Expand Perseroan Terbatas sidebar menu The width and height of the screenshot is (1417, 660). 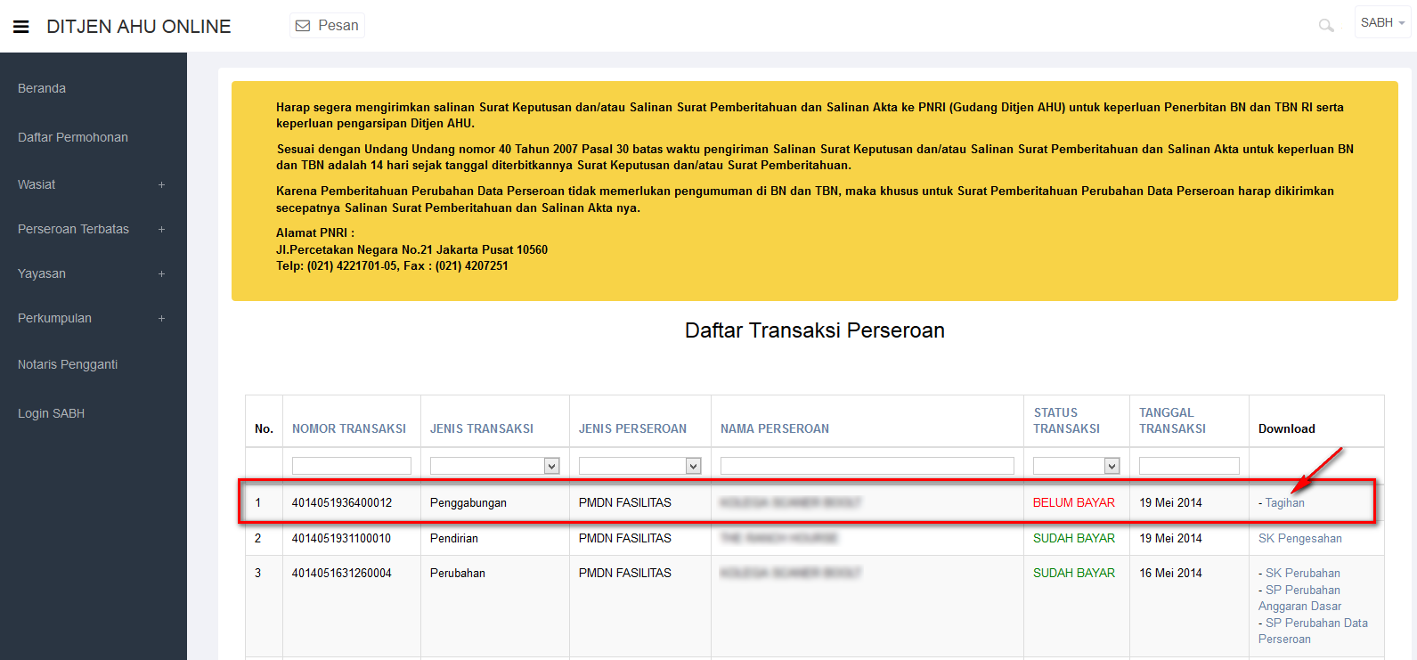pyautogui.click(x=74, y=229)
